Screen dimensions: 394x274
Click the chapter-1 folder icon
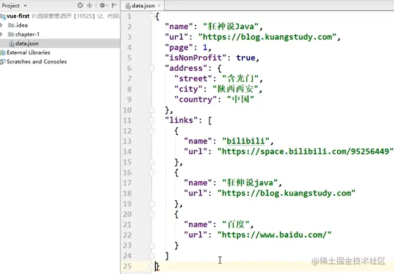tap(11, 34)
